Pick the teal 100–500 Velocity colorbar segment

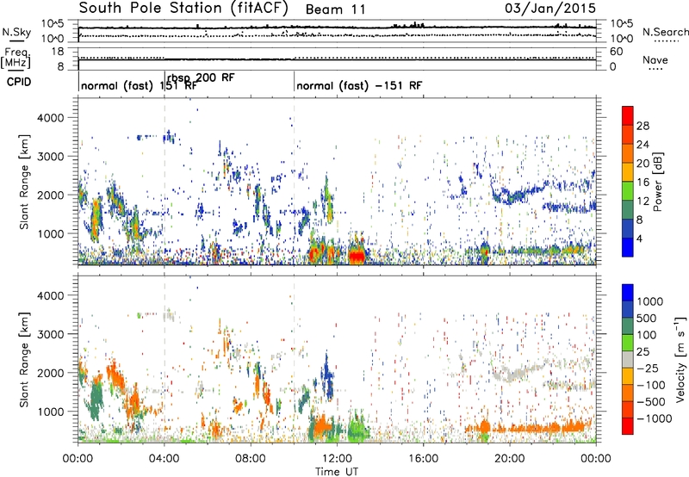(x=628, y=327)
